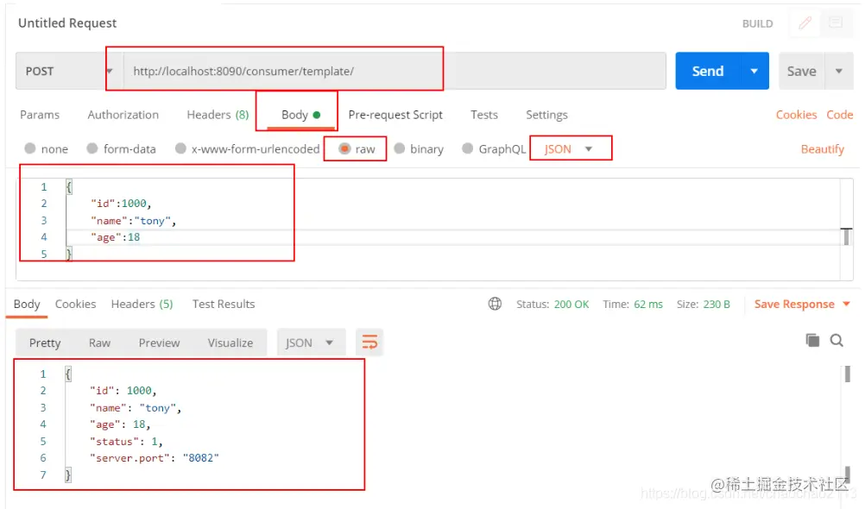The image size is (865, 509).
Task: Click the blue Send button
Action: coord(708,71)
